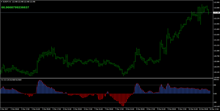Click the green 66.9668799236637 value label
220x111 pixels.
[x=15, y=7]
